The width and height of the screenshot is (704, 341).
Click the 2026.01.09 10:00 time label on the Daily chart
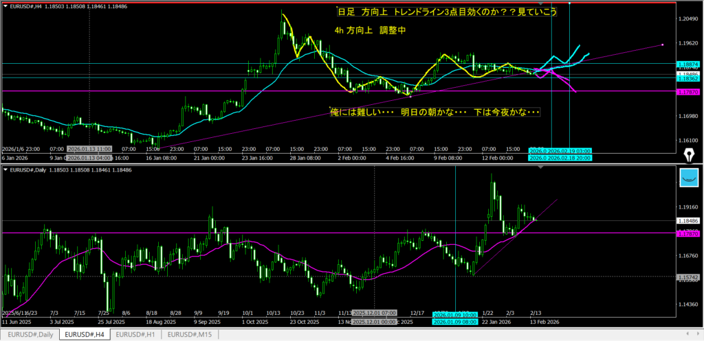pyautogui.click(x=456, y=315)
